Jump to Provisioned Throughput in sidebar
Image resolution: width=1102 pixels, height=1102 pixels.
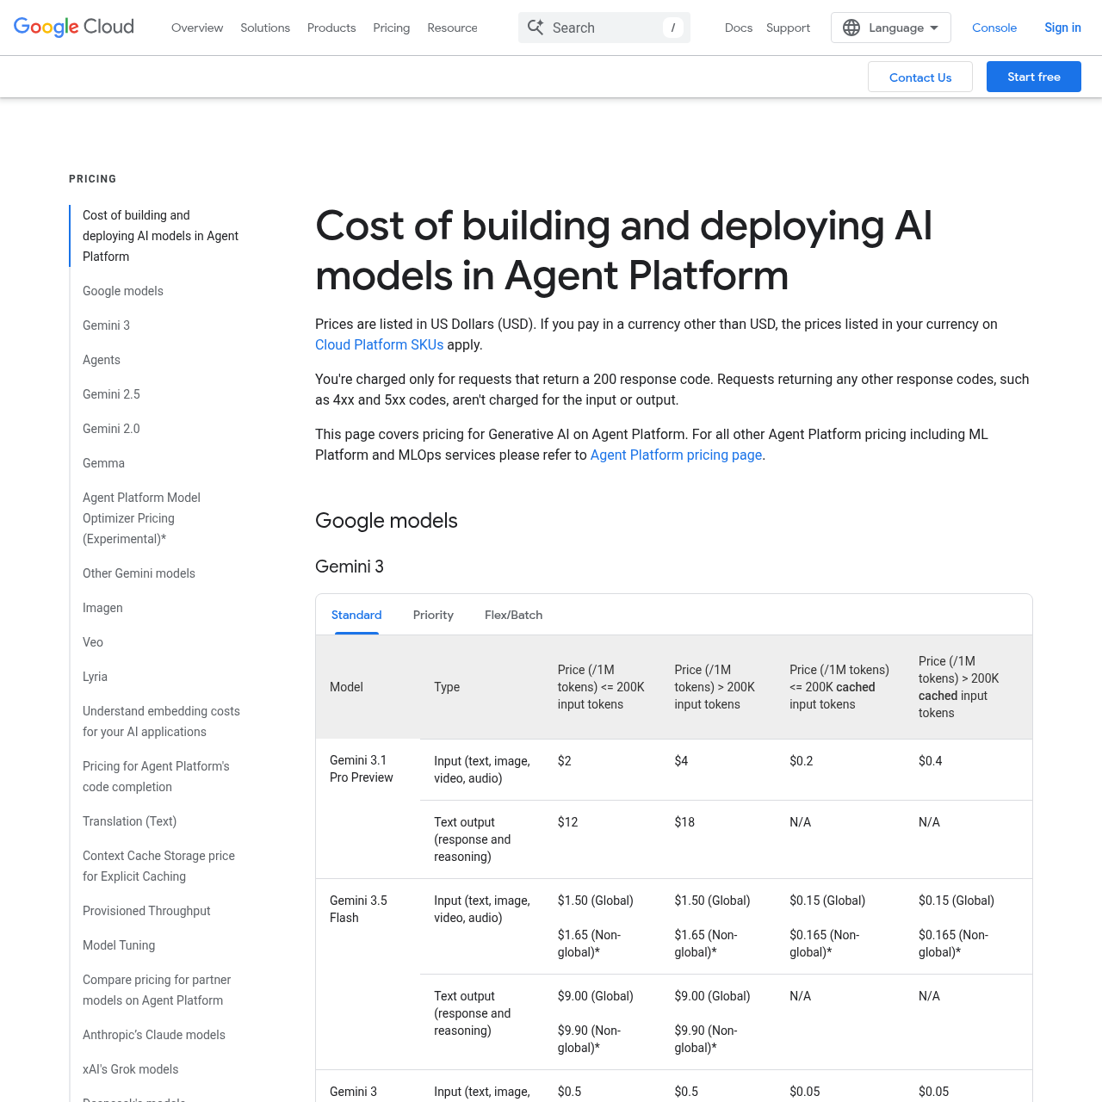pyautogui.click(x=146, y=911)
